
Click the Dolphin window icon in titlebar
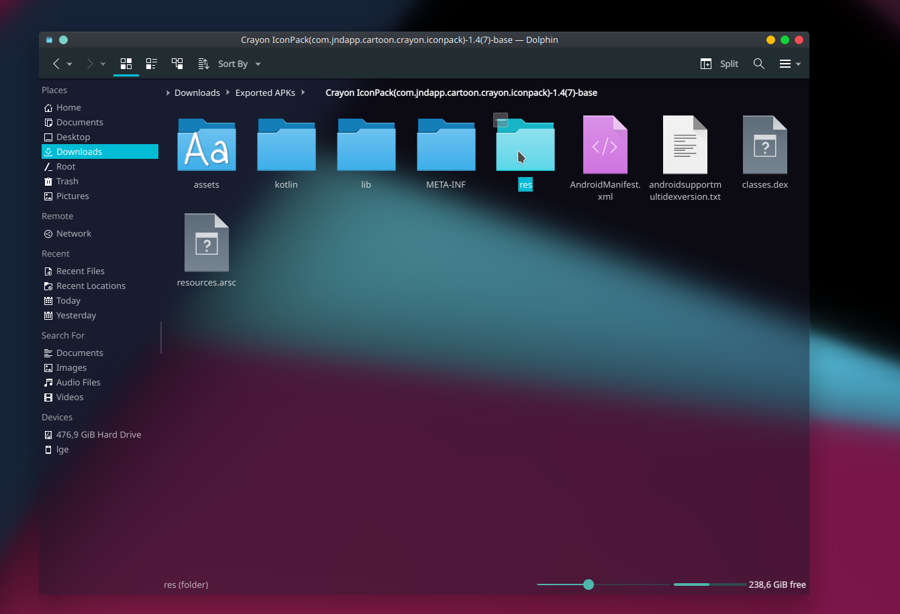pyautogui.click(x=49, y=40)
